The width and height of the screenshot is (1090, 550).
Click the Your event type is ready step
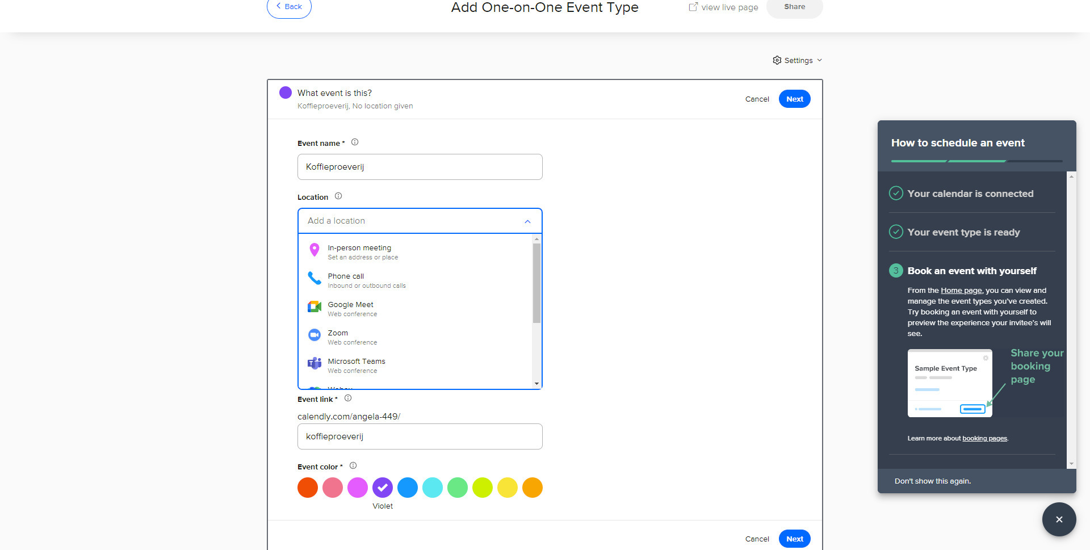963,232
